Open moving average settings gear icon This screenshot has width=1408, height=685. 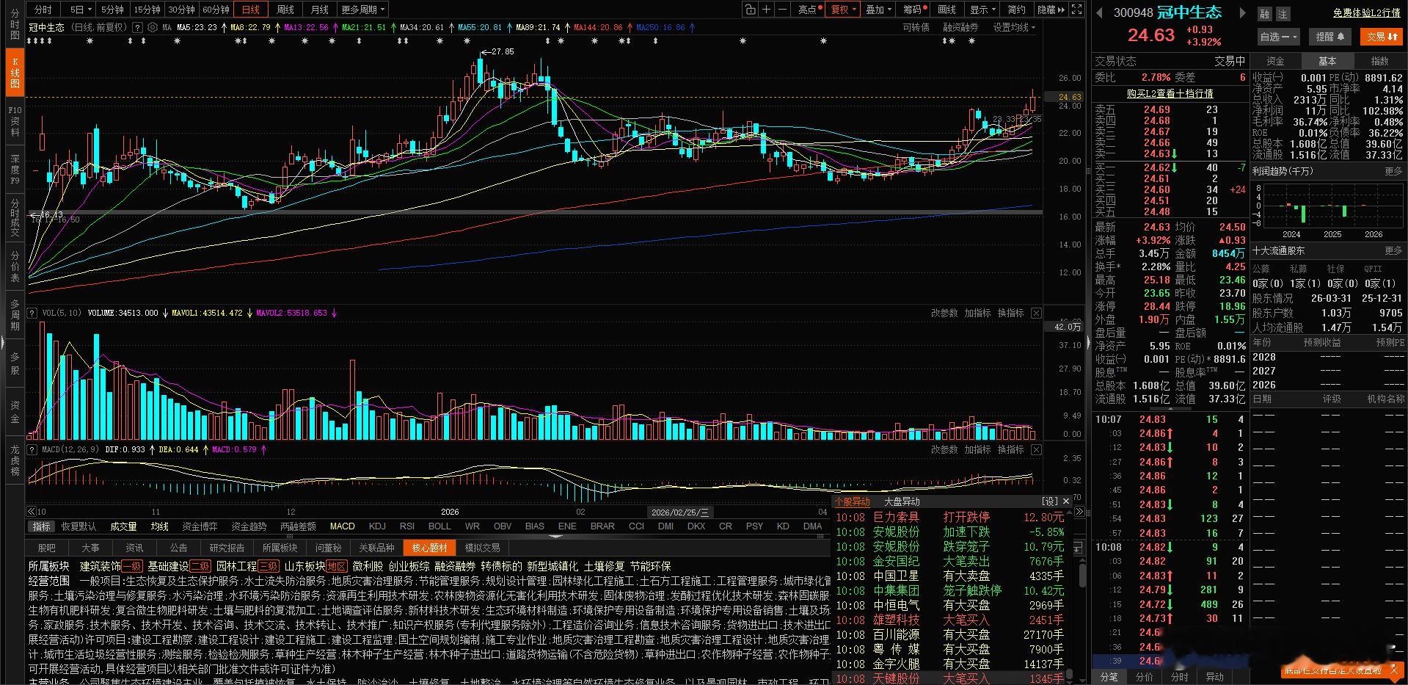coord(153,27)
